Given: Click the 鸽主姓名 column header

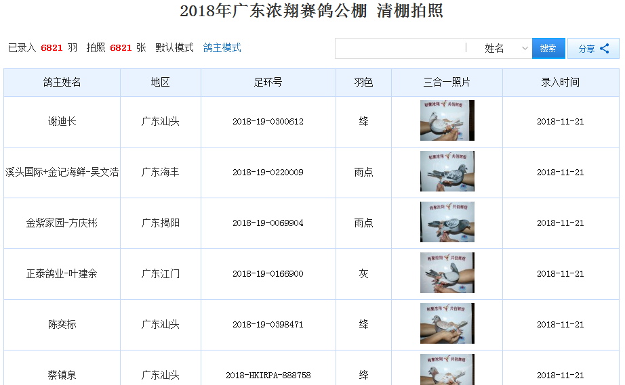Looking at the screenshot, I should pos(62,83).
